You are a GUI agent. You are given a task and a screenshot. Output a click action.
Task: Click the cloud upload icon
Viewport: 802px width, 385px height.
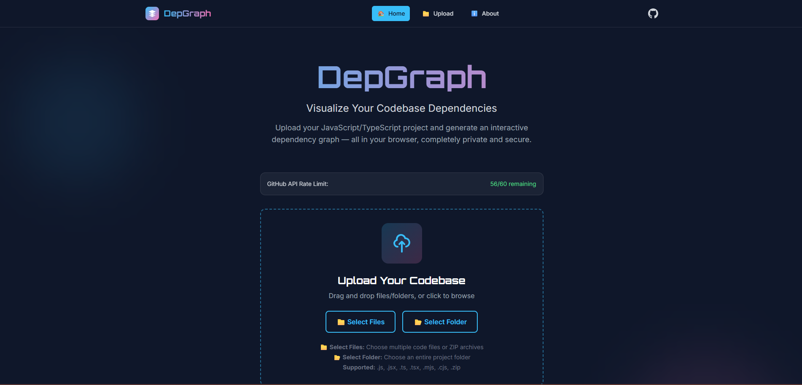pos(402,243)
